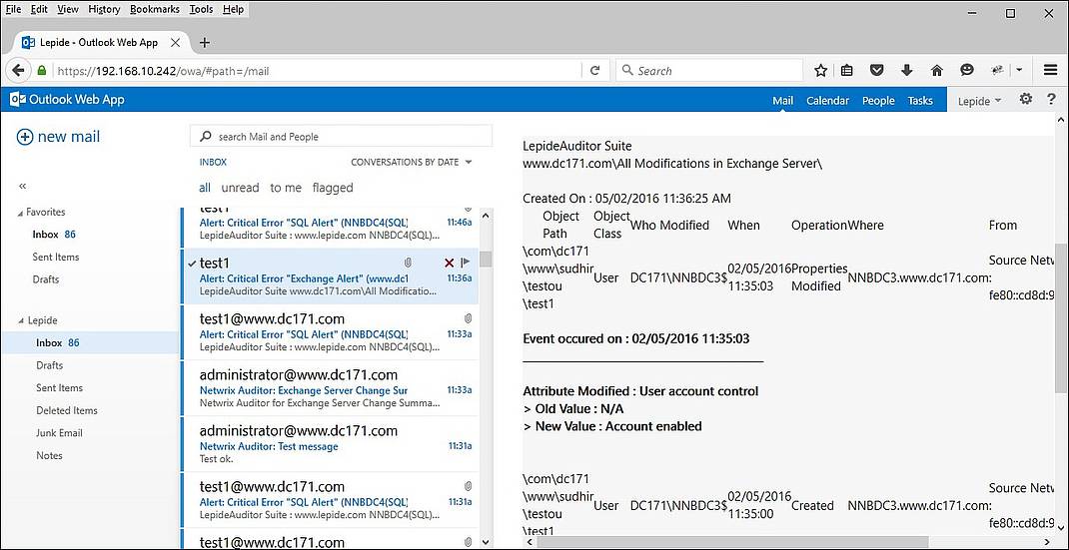Click the new mail plus icon
Viewport: 1069px width, 550px height.
point(25,137)
